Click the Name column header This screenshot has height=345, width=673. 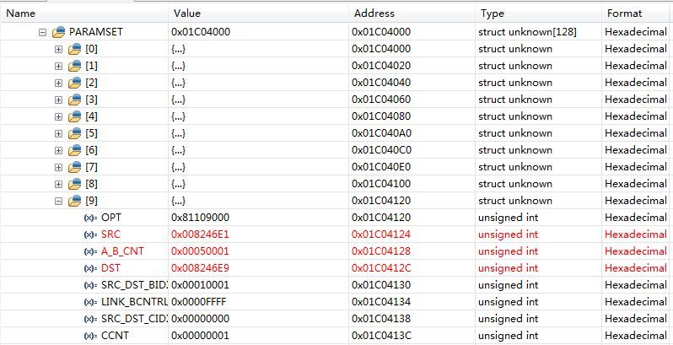pyautogui.click(x=84, y=13)
